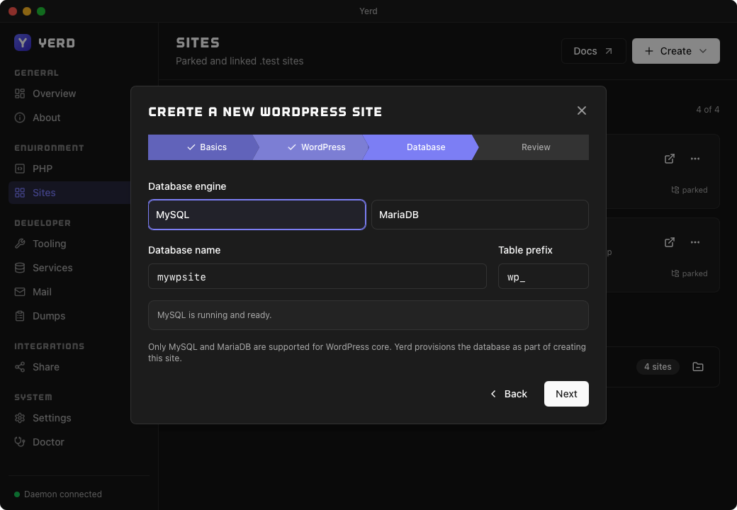Open first site's three-dot more menu
Viewport: 737px width, 510px height.
(695, 159)
